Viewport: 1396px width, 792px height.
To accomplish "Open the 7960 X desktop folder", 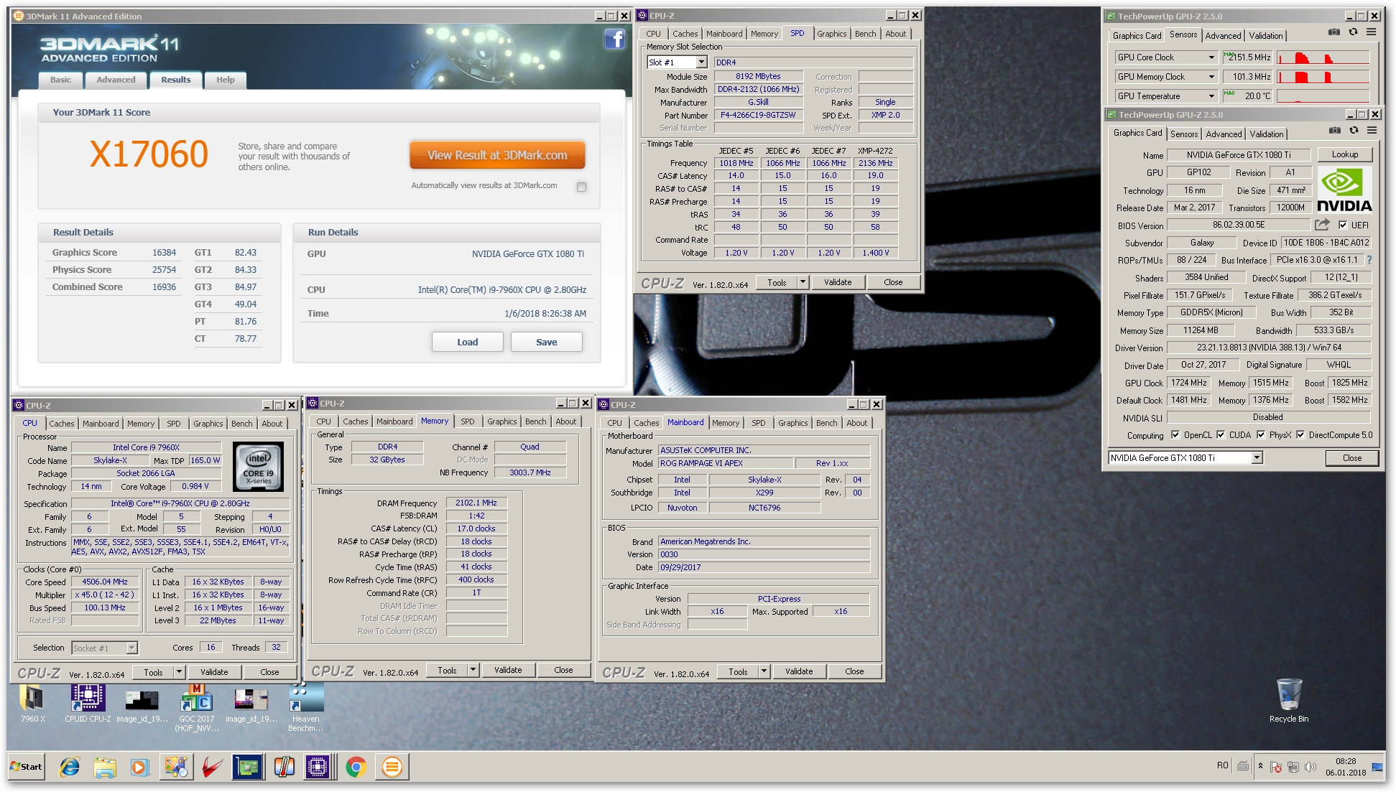I will coord(32,704).
